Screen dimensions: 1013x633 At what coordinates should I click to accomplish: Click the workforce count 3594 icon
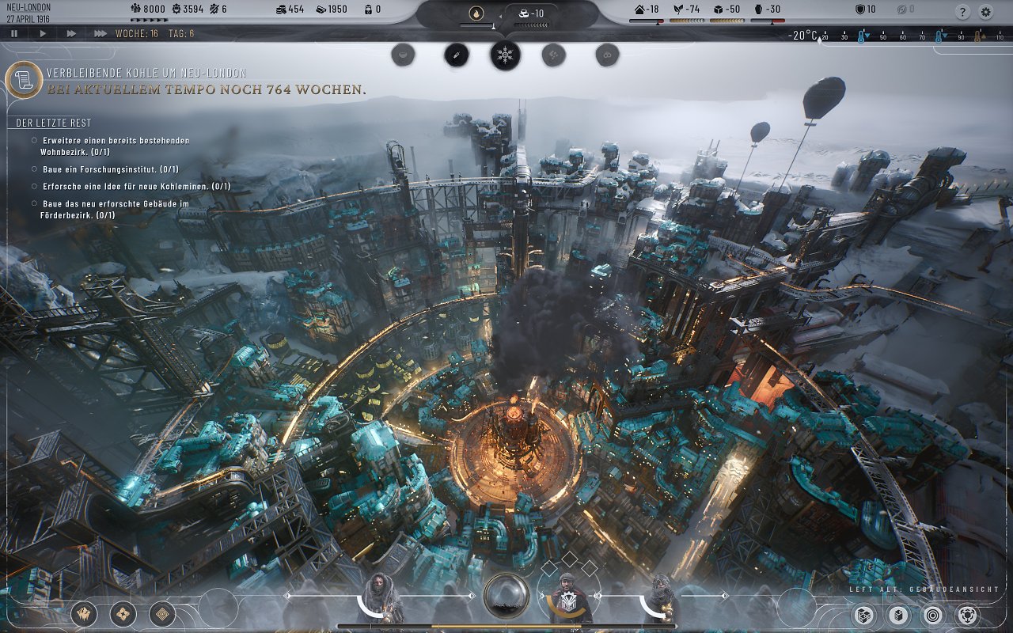click(x=176, y=9)
